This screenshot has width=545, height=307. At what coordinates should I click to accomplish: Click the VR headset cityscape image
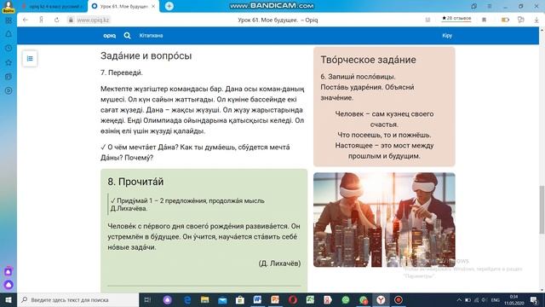pos(384,220)
